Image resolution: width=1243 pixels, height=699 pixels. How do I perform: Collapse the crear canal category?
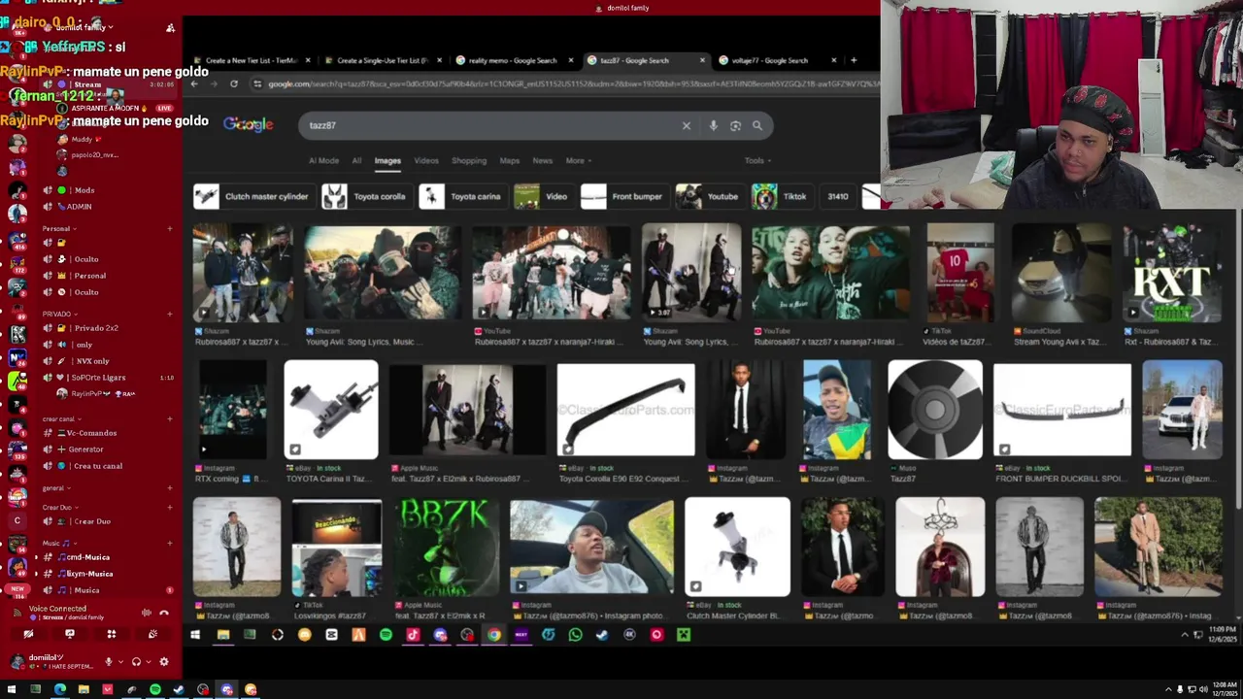(x=61, y=419)
